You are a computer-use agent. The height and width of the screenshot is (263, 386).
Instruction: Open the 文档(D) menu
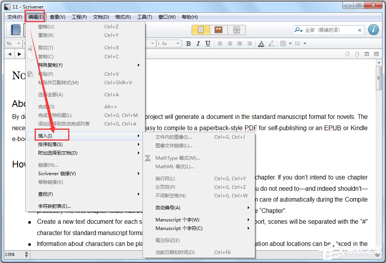click(101, 17)
